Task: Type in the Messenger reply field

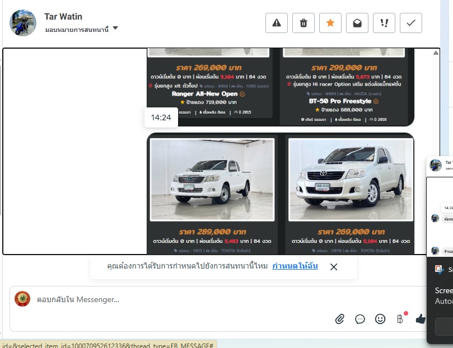Action: tap(168, 300)
